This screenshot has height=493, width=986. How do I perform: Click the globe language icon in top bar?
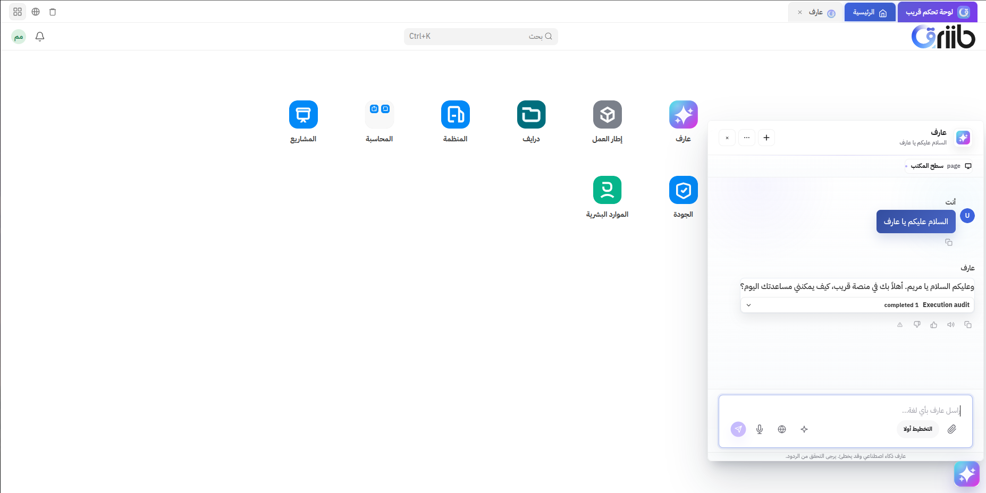tap(36, 12)
